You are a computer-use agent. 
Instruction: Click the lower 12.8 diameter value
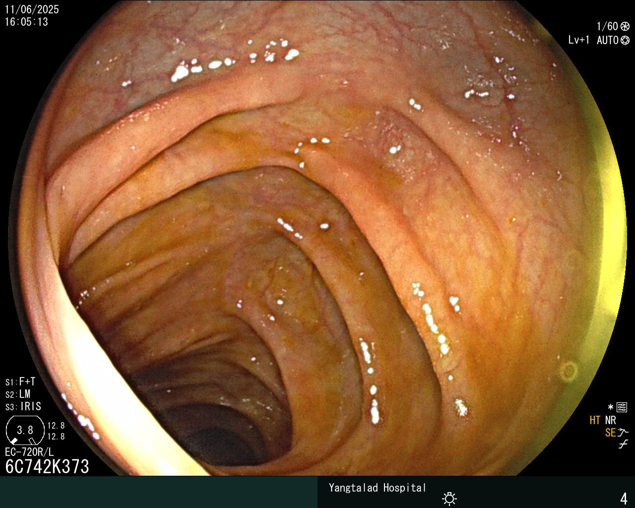pyautogui.click(x=56, y=437)
